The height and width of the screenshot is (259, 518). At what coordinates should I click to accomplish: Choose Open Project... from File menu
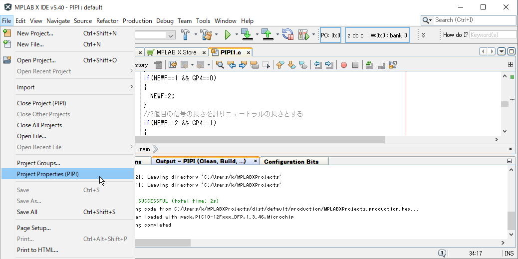coord(67,60)
